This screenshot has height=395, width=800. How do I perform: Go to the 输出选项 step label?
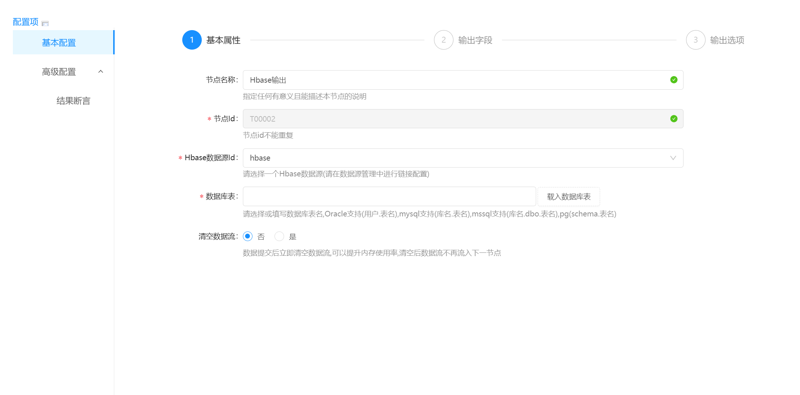coord(727,40)
